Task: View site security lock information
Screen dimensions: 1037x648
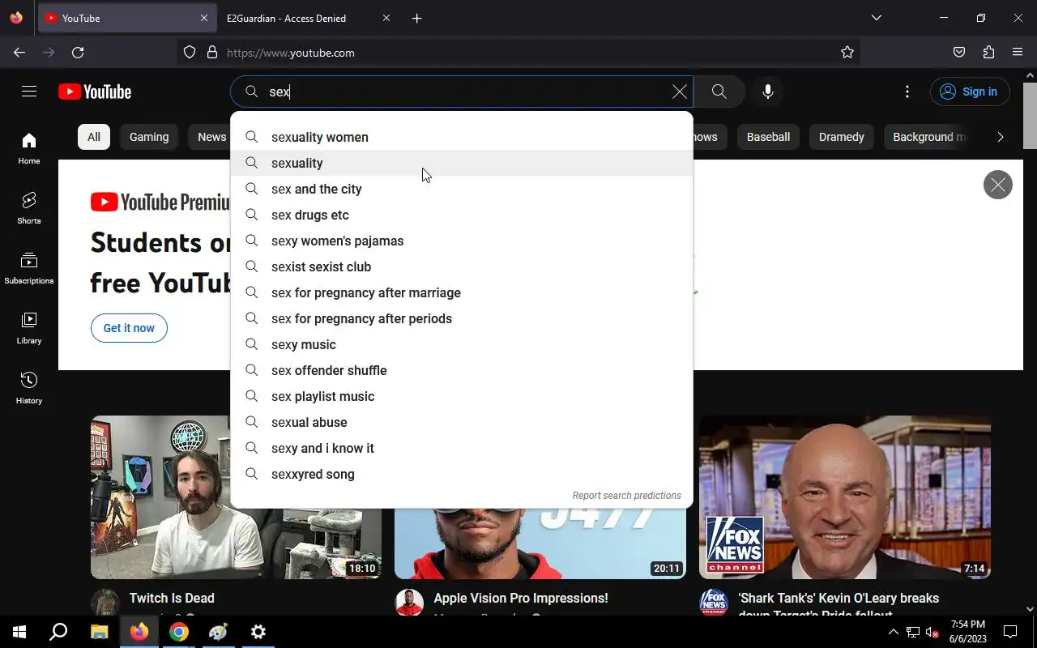Action: tap(212, 53)
